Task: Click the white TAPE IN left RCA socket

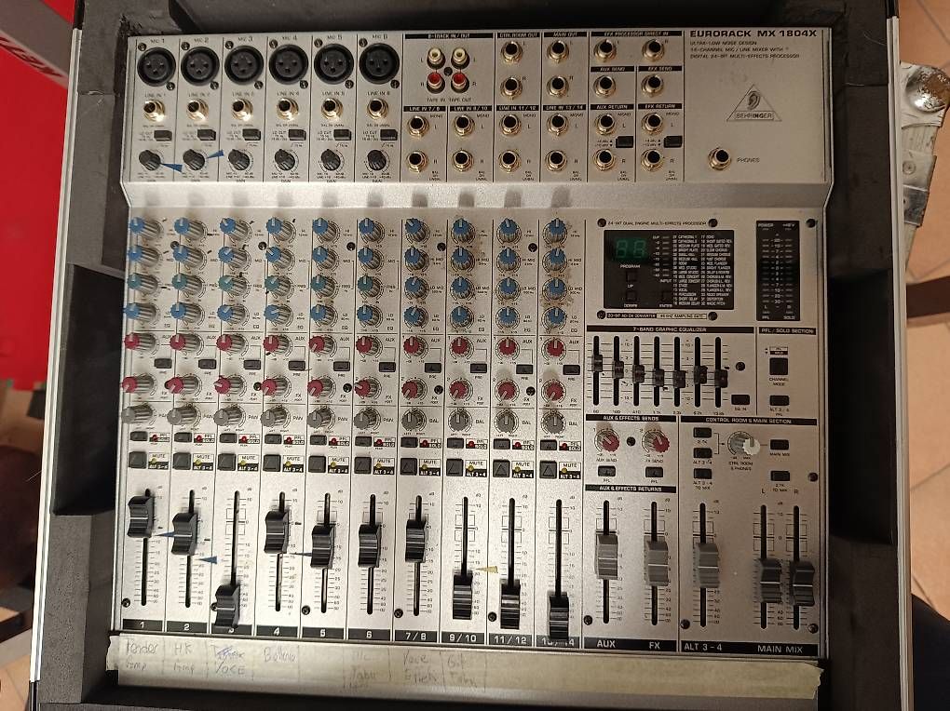Action: 436,58
